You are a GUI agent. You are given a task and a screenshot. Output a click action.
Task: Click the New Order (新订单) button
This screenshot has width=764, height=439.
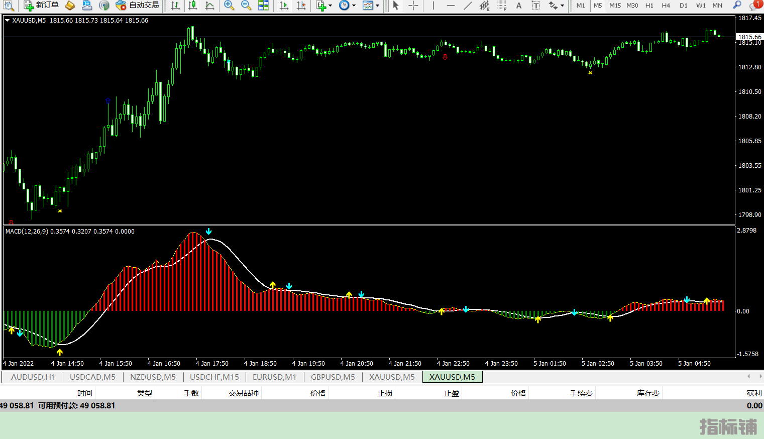pos(41,6)
